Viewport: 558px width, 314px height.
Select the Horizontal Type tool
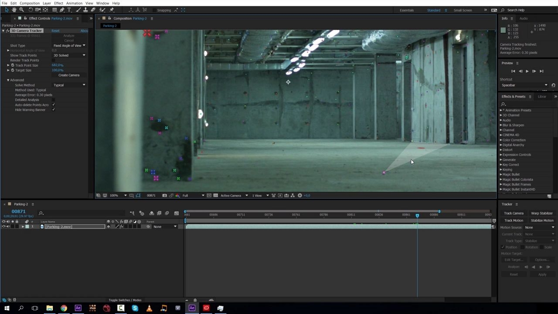click(69, 10)
